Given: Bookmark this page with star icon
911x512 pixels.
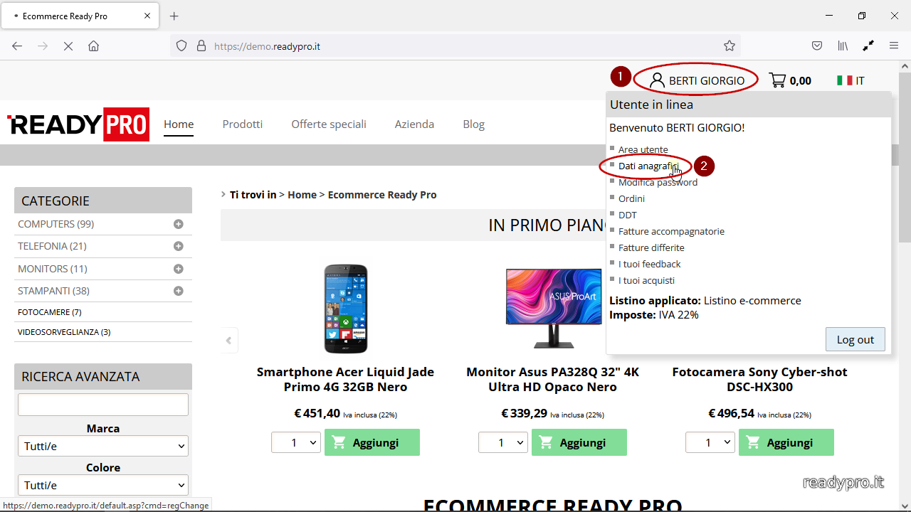Looking at the screenshot, I should pyautogui.click(x=730, y=46).
